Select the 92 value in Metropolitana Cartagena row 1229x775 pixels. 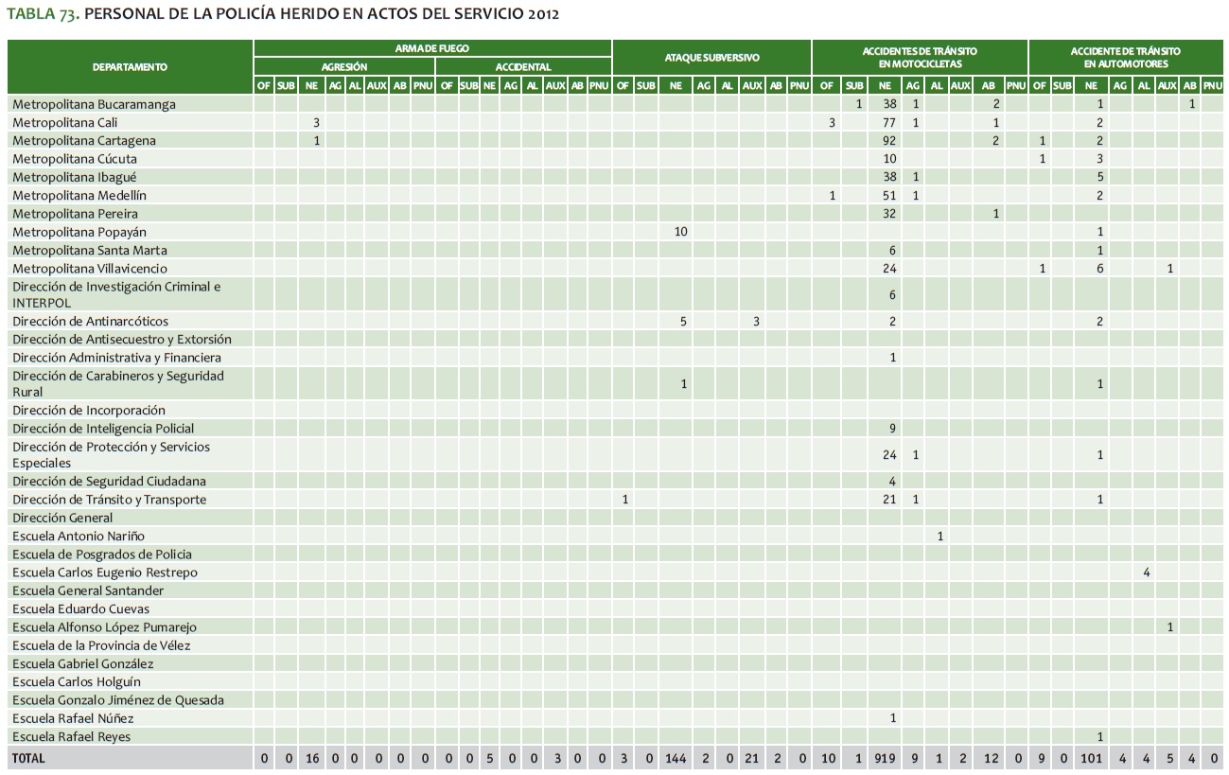[889, 141]
